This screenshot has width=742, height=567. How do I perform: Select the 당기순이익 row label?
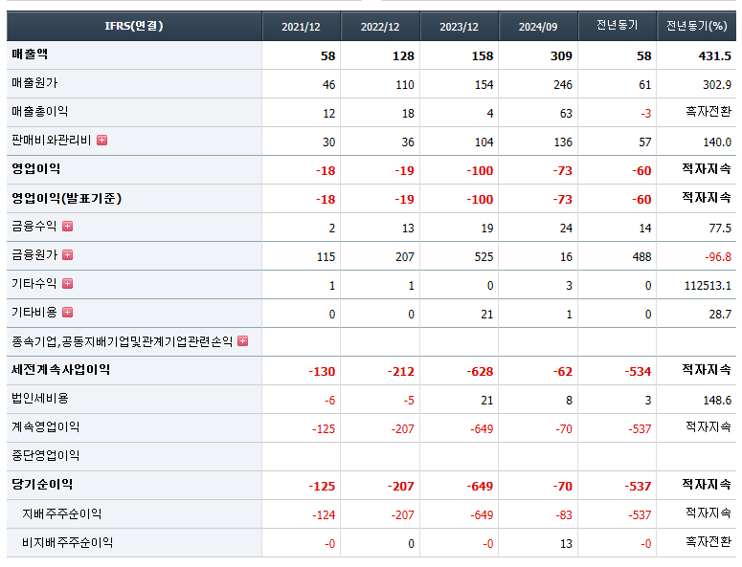[42, 485]
